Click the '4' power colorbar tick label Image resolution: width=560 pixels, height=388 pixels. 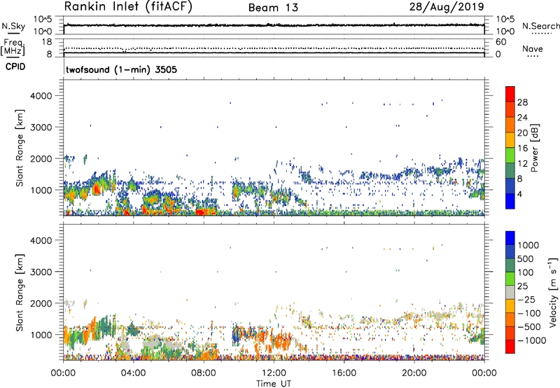pyautogui.click(x=519, y=195)
